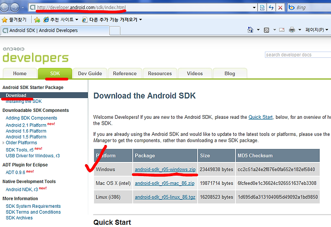This screenshot has width=331, height=227.
Task: Click the Package column header
Action: coord(165,155)
